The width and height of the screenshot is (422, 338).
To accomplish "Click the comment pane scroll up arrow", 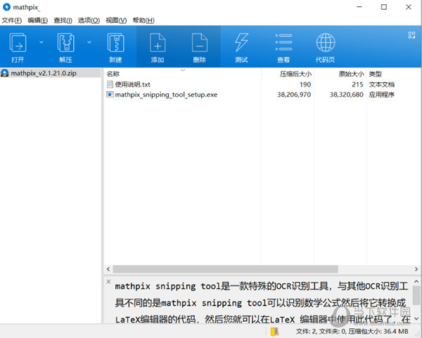I will click(416, 282).
